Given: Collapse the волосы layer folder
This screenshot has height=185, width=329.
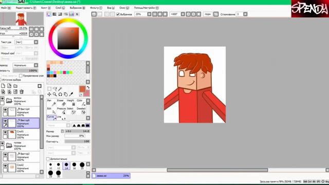Looking at the screenshot, I should pos(9,101).
